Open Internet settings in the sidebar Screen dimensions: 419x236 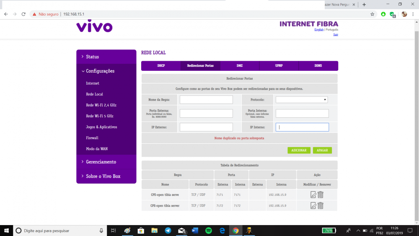[93, 83]
